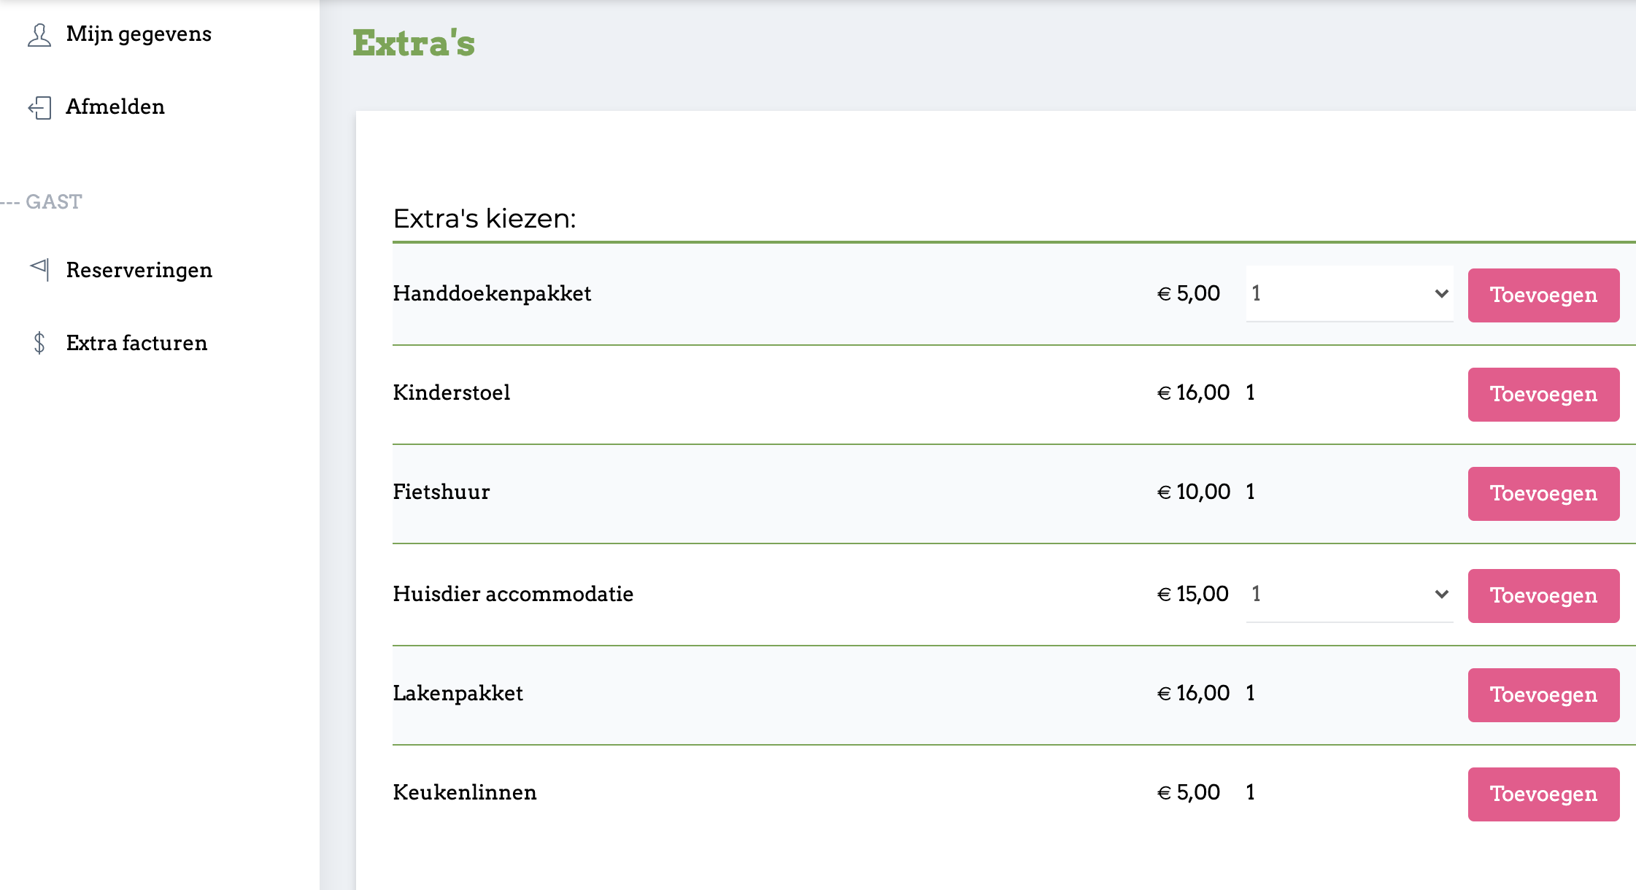Click the flag icon next to Reserveringen
1636x890 pixels.
[39, 269]
